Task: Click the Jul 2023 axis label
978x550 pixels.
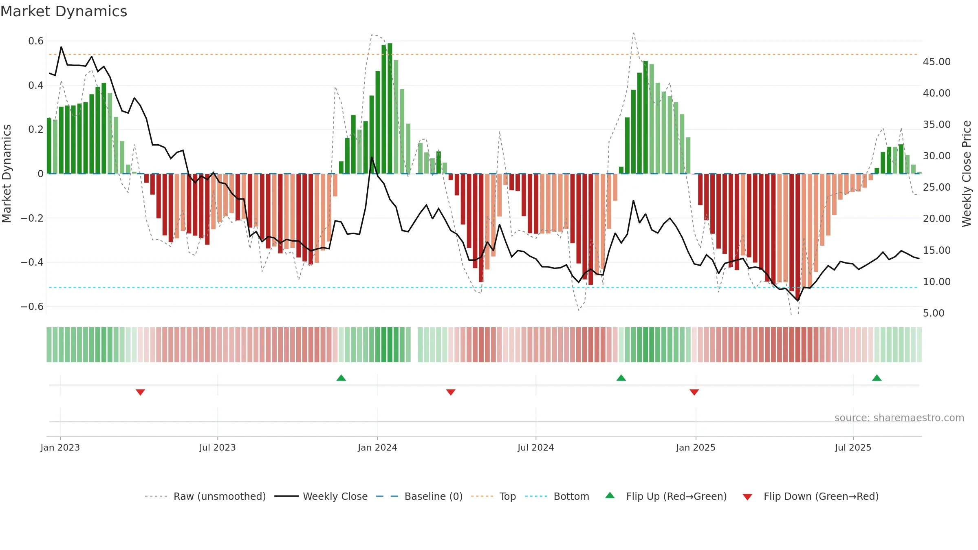Action: point(218,447)
